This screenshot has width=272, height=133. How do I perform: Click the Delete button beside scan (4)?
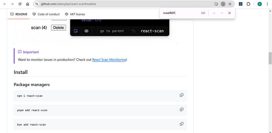coord(58,28)
